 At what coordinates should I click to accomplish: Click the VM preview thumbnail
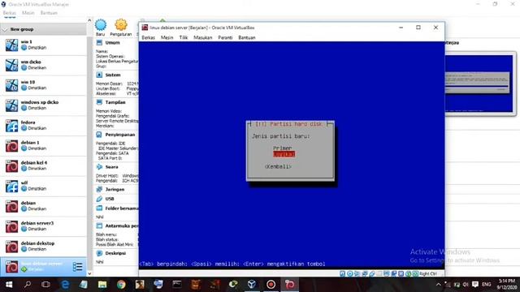(x=479, y=84)
